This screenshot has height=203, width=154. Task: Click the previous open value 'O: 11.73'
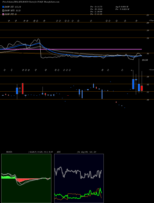pos(99,7)
